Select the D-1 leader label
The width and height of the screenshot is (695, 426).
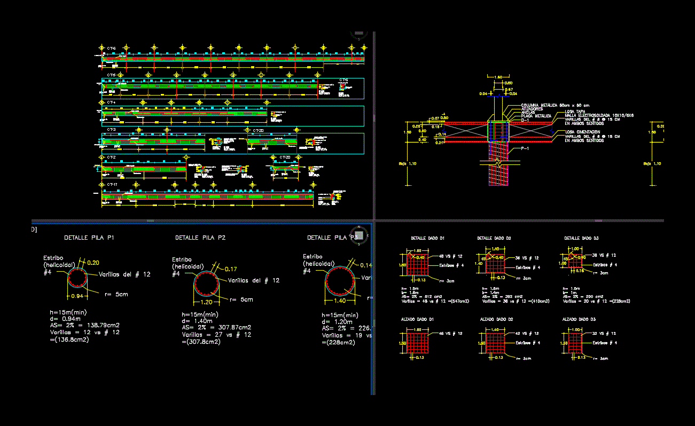[525, 120]
